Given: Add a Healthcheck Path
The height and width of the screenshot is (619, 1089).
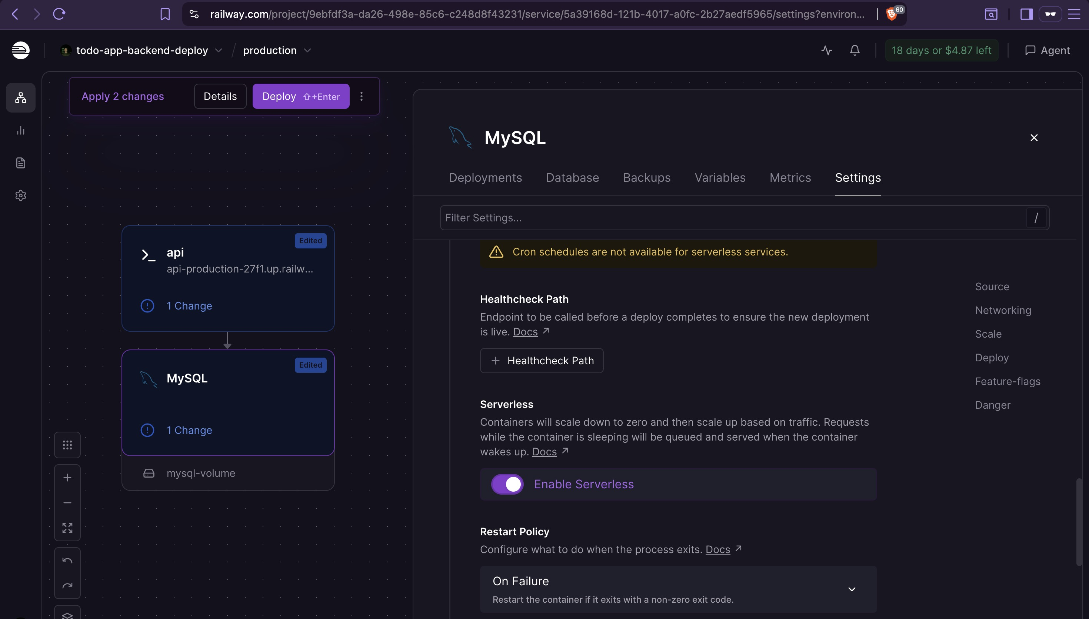Looking at the screenshot, I should pyautogui.click(x=541, y=361).
